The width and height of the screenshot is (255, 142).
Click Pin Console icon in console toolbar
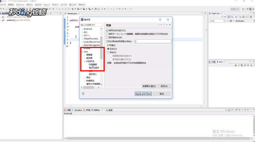(x=236, y=110)
